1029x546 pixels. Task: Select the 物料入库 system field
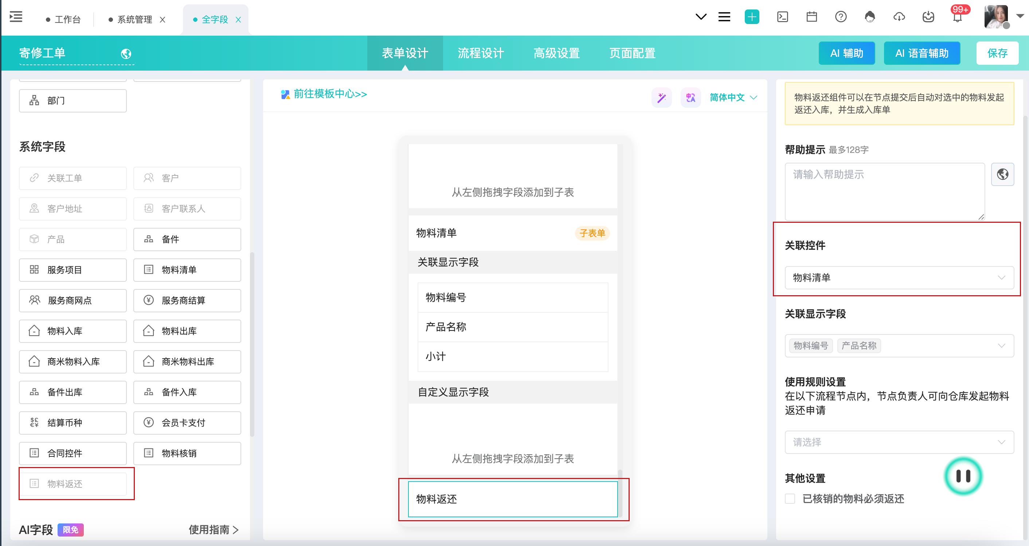pyautogui.click(x=73, y=331)
